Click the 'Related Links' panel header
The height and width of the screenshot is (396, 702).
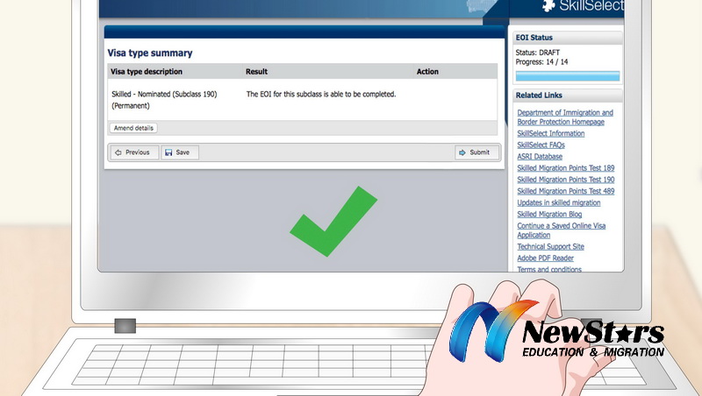tap(568, 95)
